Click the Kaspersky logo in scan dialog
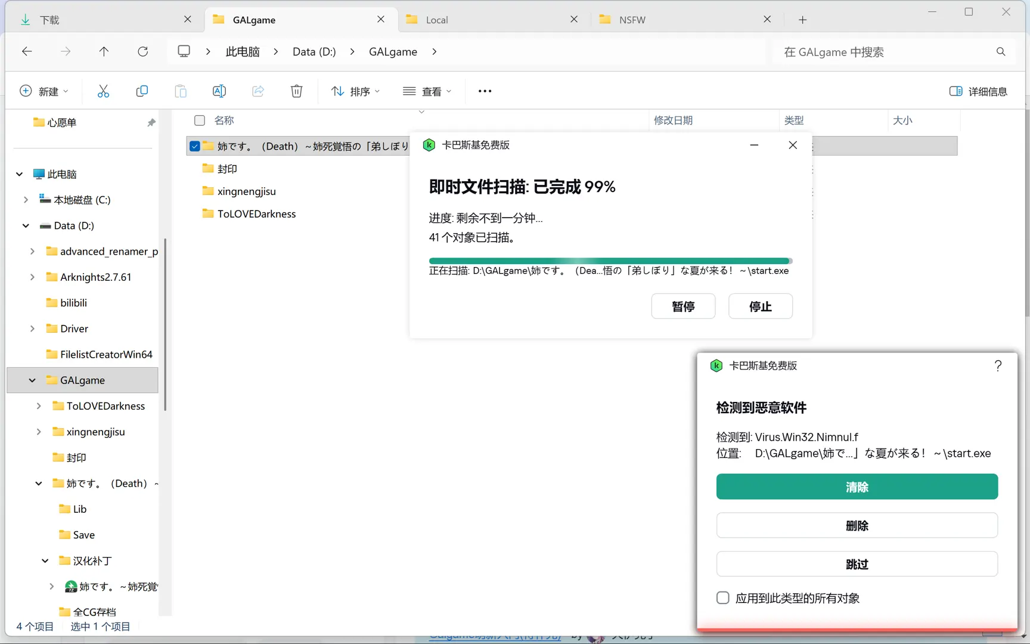Viewport: 1030px width, 644px height. click(429, 145)
